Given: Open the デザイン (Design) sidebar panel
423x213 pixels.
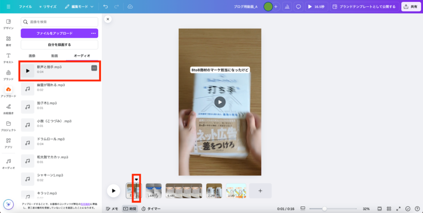Looking at the screenshot, I should pyautogui.click(x=9, y=24).
